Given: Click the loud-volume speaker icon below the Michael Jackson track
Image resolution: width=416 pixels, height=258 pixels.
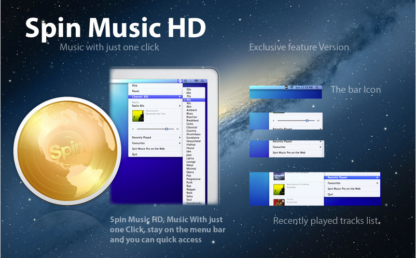Looking at the screenshot, I should tap(177, 128).
